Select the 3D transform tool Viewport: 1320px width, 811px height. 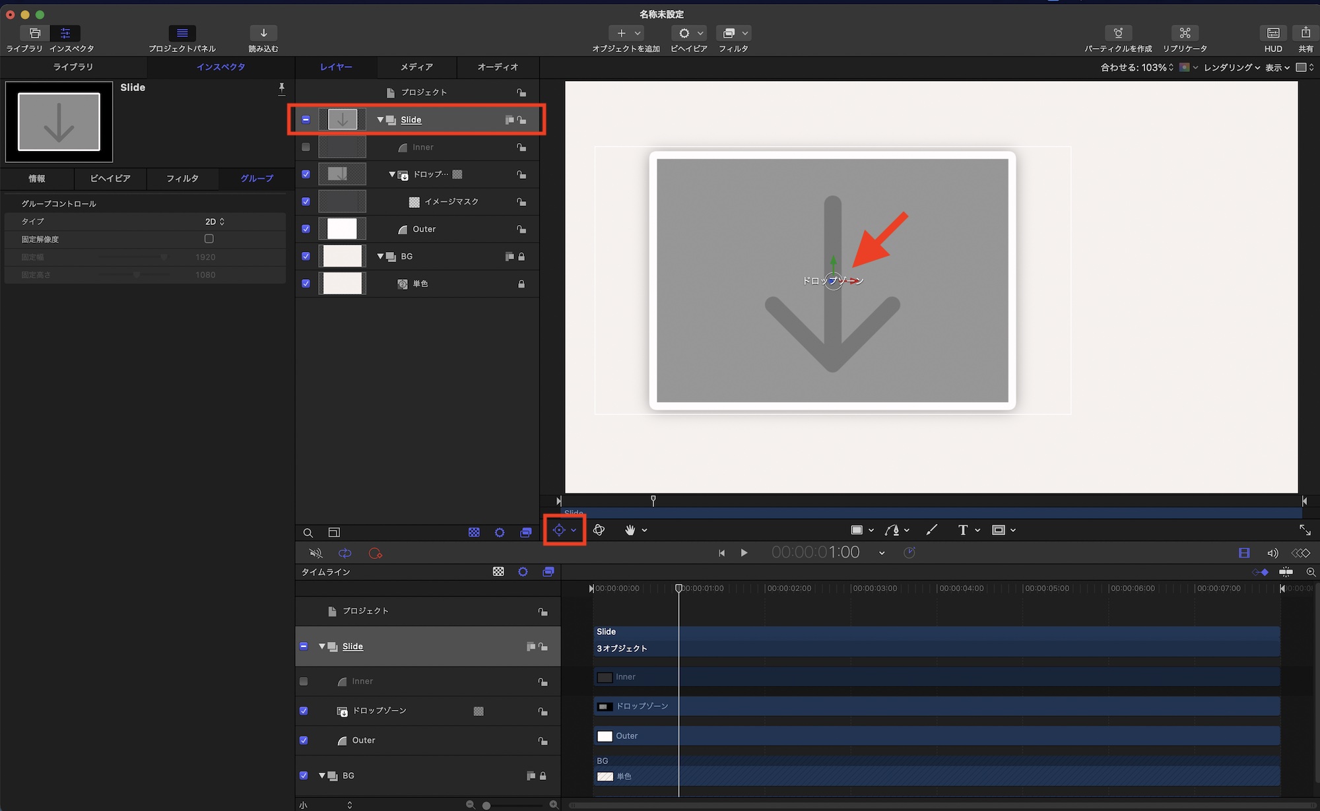[x=599, y=530]
